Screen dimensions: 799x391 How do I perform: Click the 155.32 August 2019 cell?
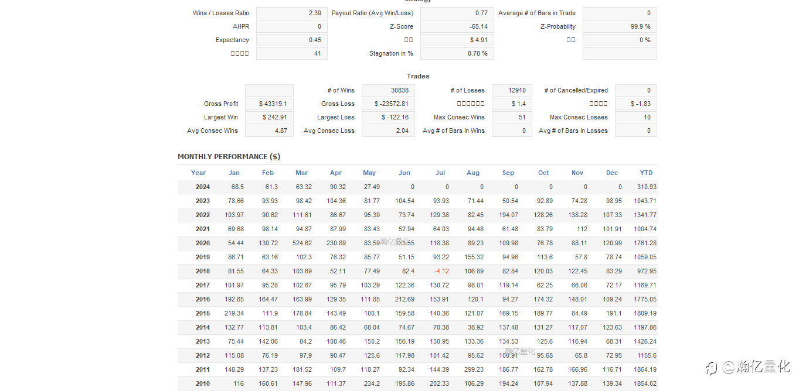coord(473,257)
